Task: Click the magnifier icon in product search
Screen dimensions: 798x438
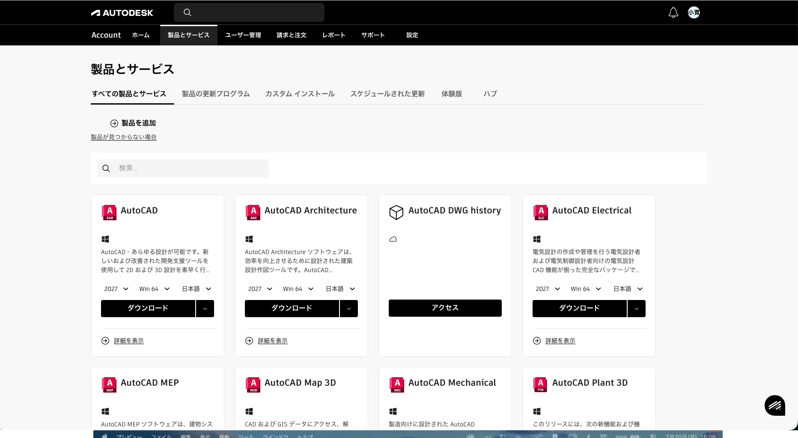Action: pos(106,168)
